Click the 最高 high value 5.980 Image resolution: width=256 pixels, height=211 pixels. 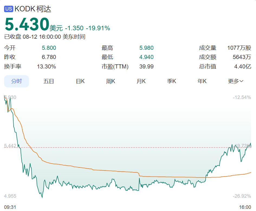coord(146,48)
